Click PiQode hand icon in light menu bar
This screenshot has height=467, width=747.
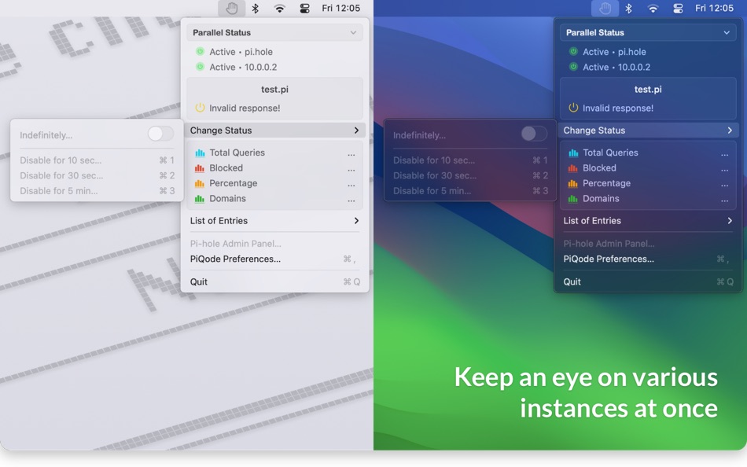(231, 8)
